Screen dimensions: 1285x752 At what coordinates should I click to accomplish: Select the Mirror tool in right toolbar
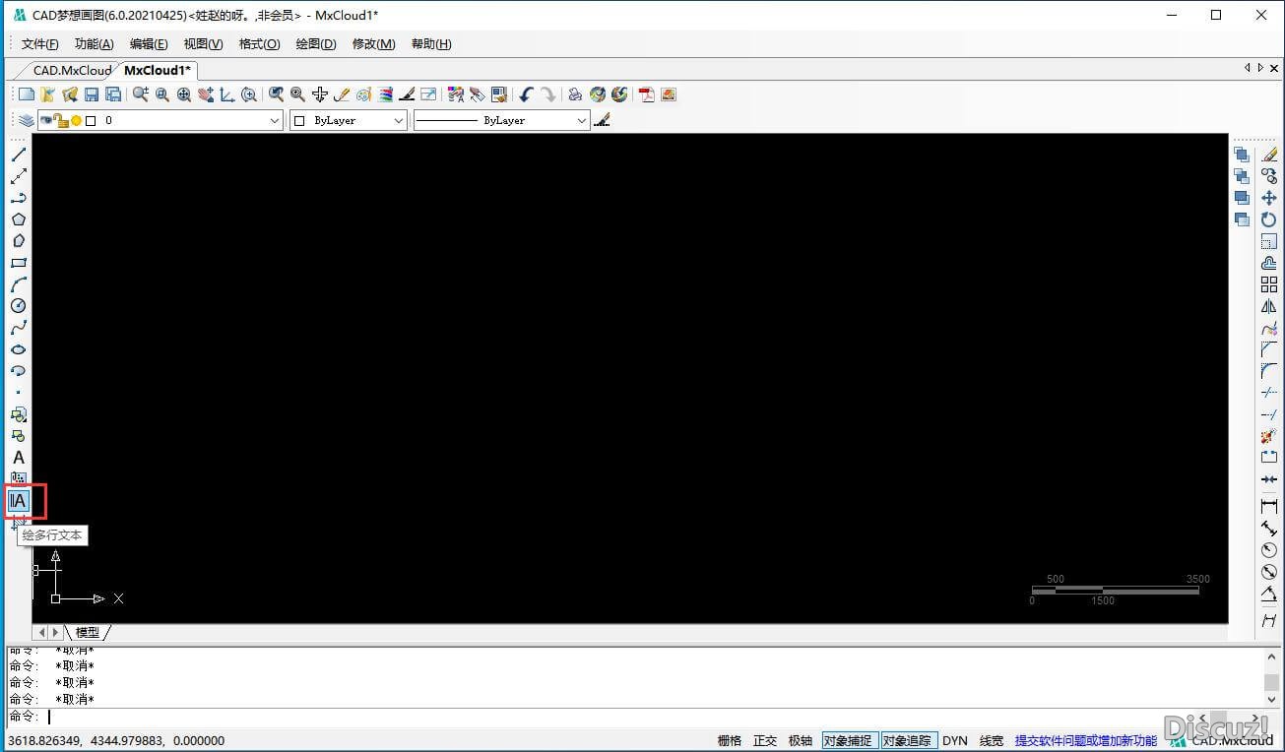click(x=1269, y=306)
